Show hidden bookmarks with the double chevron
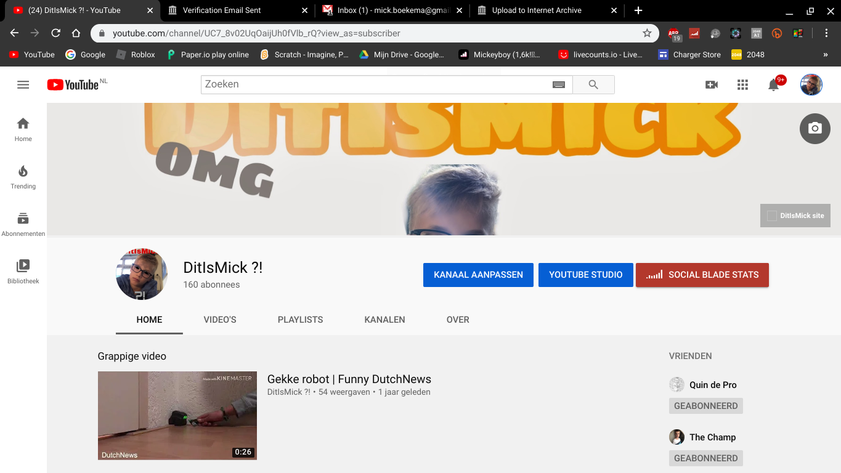Image resolution: width=841 pixels, height=473 pixels. pyautogui.click(x=826, y=55)
